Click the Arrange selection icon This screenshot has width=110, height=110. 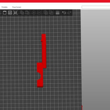click(x=15, y=13)
